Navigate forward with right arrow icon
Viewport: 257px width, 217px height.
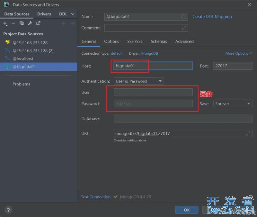point(73,23)
